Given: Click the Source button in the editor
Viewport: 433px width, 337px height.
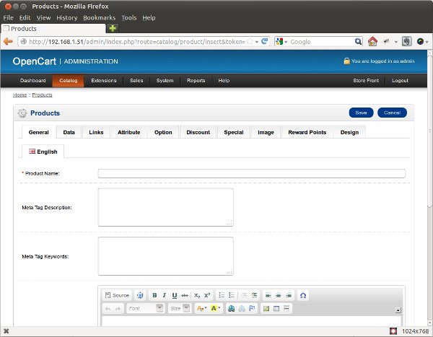Looking at the screenshot, I should tap(117, 295).
